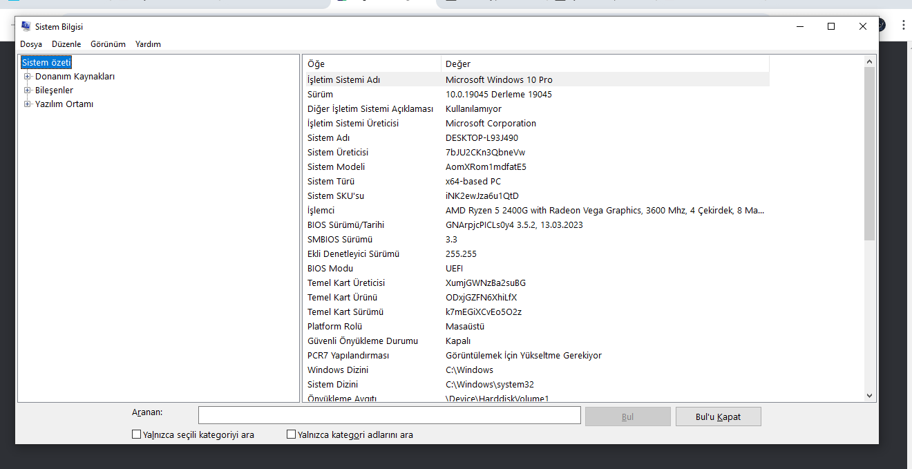Viewport: 912px width, 469px height.
Task: Select the İşlemci row label
Action: tap(321, 210)
